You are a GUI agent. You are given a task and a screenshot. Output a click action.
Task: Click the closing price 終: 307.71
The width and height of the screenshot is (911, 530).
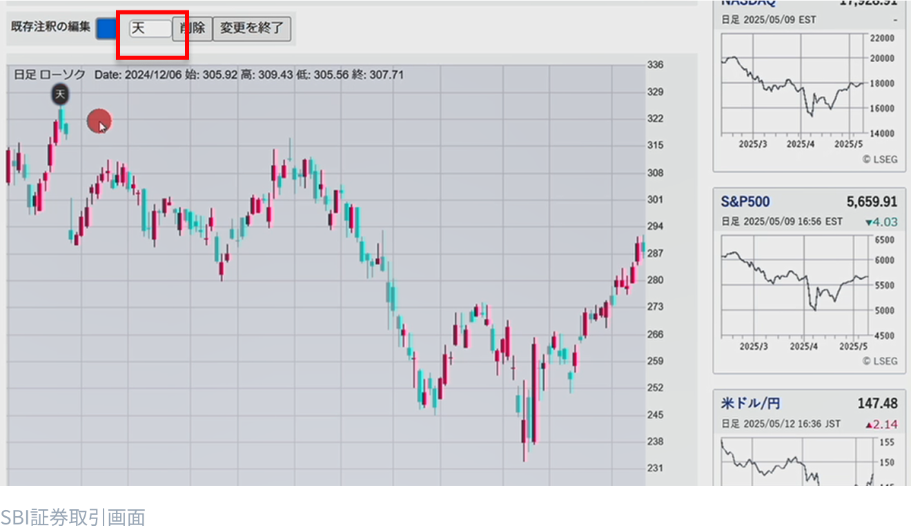tap(378, 75)
